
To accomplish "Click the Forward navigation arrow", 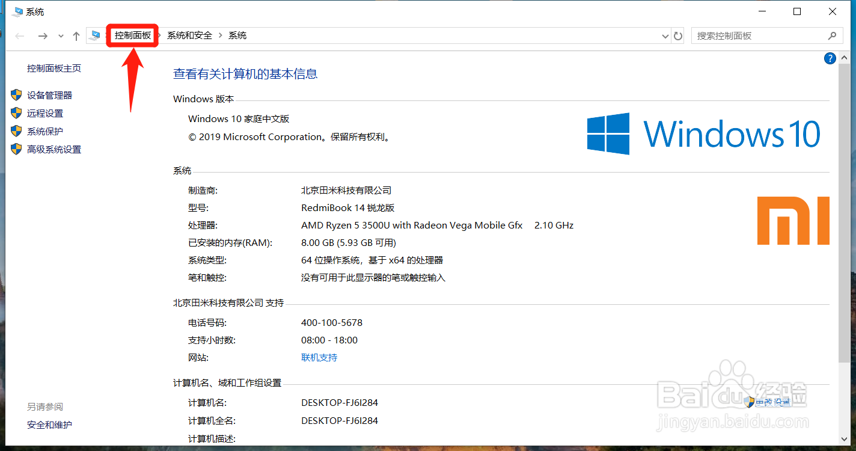I will point(43,36).
